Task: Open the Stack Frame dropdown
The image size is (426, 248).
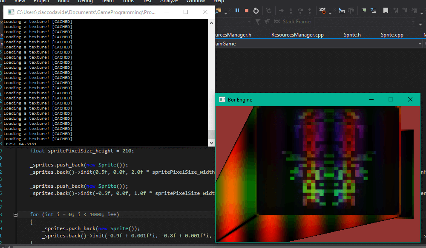Action: pos(364,22)
